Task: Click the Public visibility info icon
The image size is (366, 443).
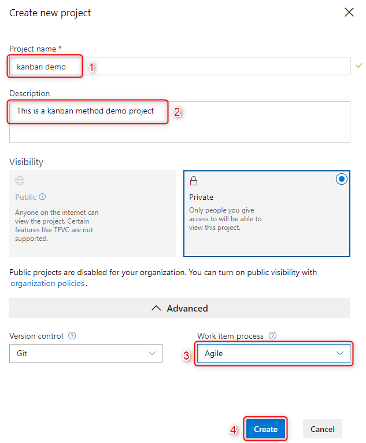Action: (x=42, y=197)
